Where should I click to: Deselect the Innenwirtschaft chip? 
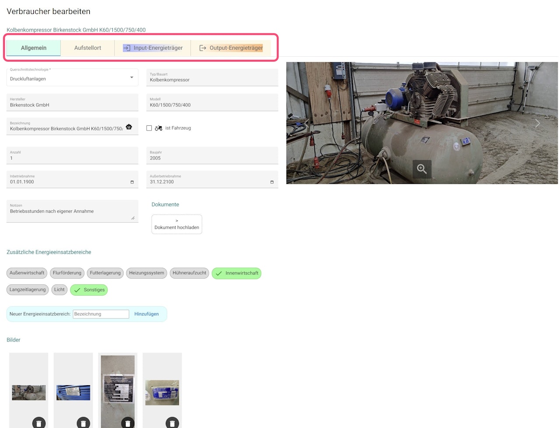click(236, 273)
